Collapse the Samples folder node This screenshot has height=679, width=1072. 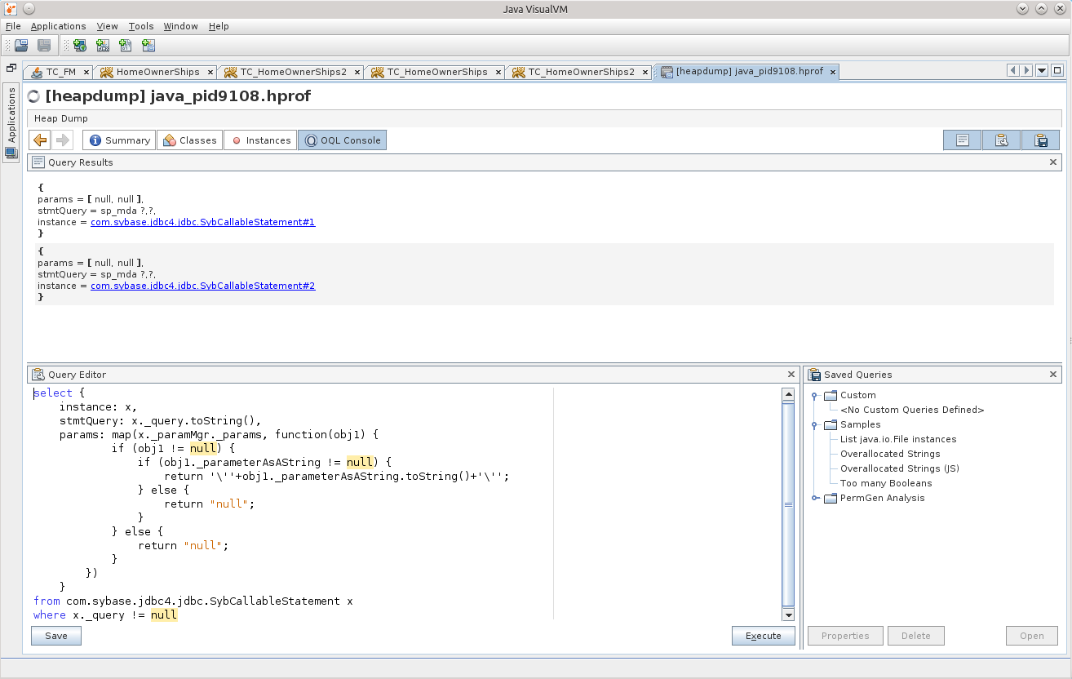click(814, 425)
